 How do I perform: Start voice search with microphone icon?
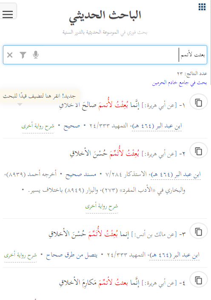pyautogui.click(x=36, y=55)
